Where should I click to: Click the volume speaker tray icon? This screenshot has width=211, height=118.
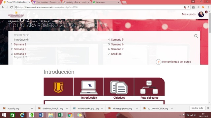[x=195, y=115]
